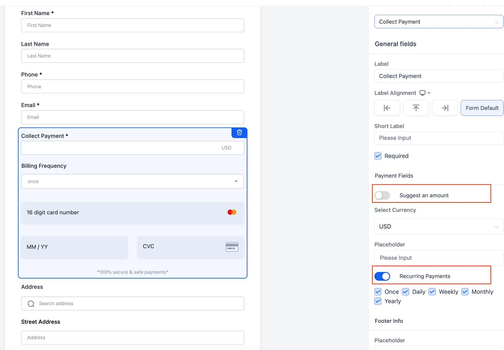Click the Street Address input field
Screen dimensions: 504x350
click(133, 337)
